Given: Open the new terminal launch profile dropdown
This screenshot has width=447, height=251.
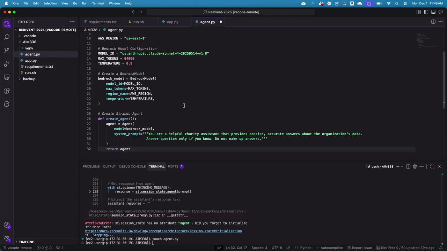Looking at the screenshot, I should pos(402,167).
